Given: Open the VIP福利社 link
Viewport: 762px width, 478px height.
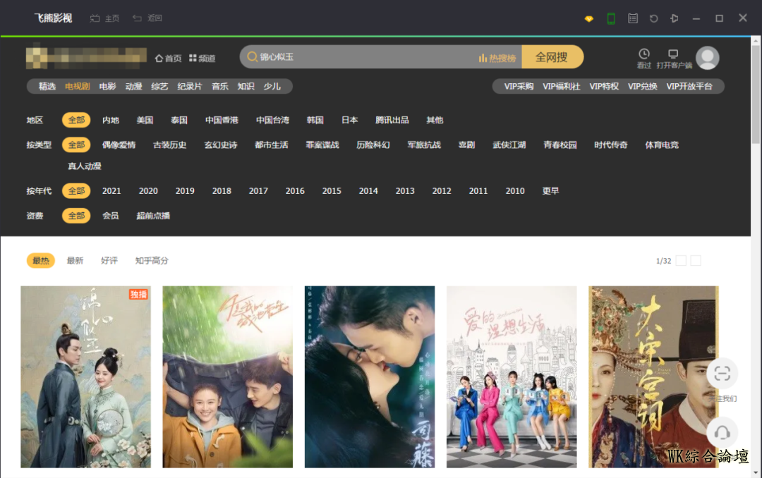Looking at the screenshot, I should pyautogui.click(x=562, y=87).
